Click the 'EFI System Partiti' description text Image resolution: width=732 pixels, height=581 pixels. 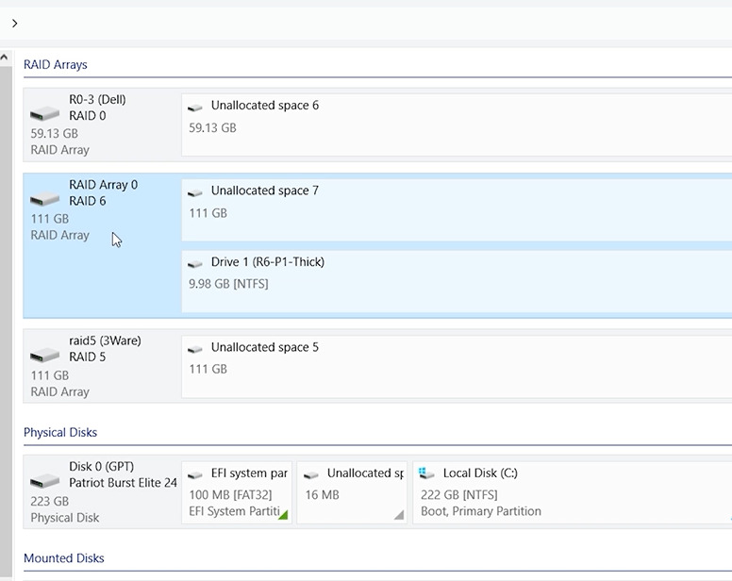pos(234,511)
